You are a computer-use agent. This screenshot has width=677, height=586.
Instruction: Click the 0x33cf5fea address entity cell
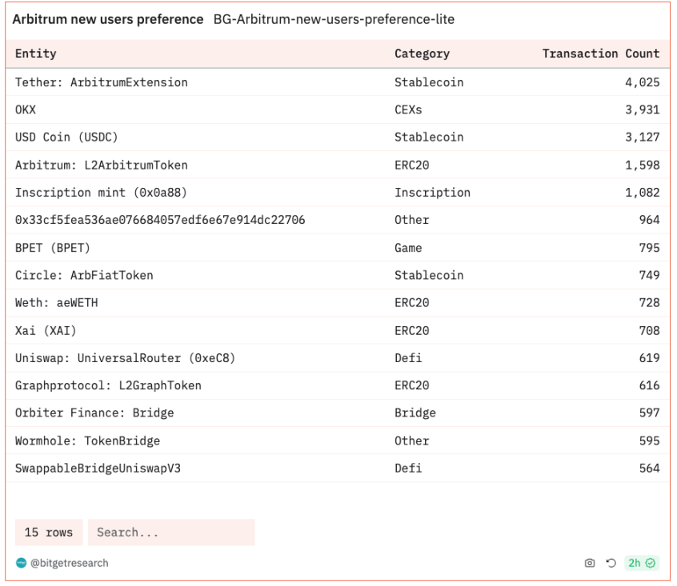160,220
